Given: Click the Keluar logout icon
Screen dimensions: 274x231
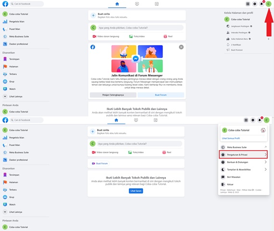Looking at the screenshot, I should point(223,184).
